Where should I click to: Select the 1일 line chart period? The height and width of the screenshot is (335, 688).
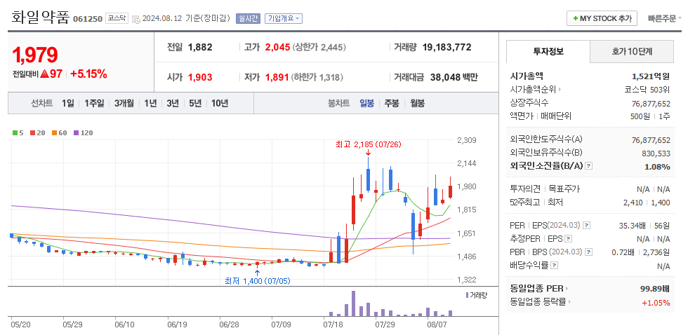point(68,103)
